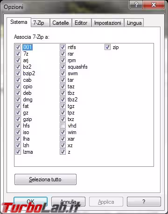Click the question mark button at bottom
This screenshot has width=168, height=214.
click(144, 202)
